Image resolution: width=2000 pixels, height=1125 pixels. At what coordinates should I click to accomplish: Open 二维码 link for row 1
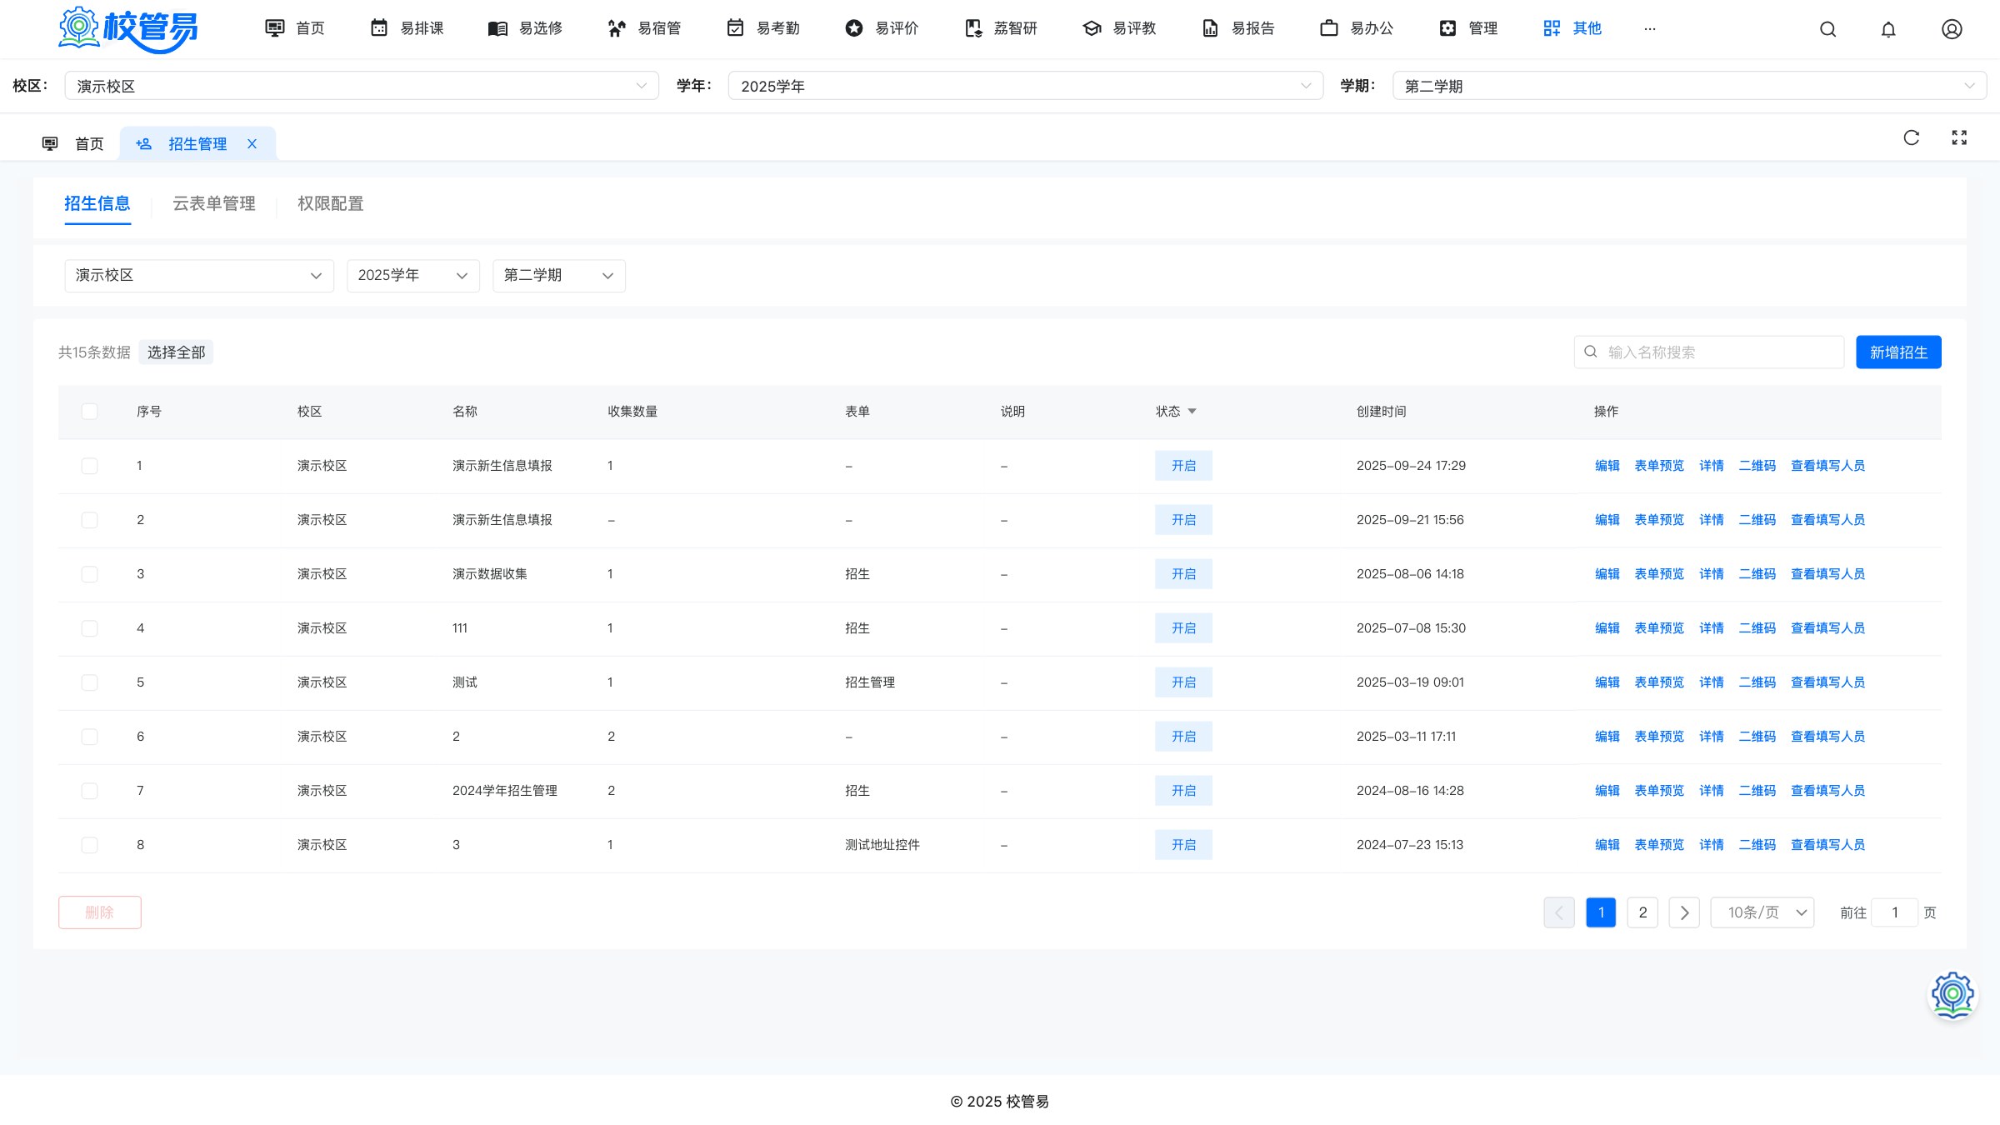[x=1757, y=466]
